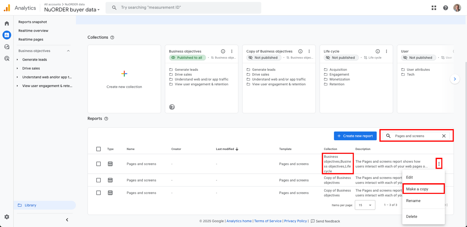Open the Advertising icon in left rail
This screenshot has width=467, height=227.
tap(7, 58)
